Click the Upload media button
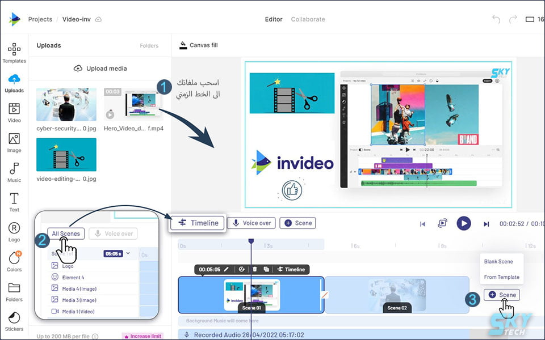 (100, 69)
